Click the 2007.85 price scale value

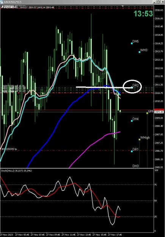coord(159,134)
